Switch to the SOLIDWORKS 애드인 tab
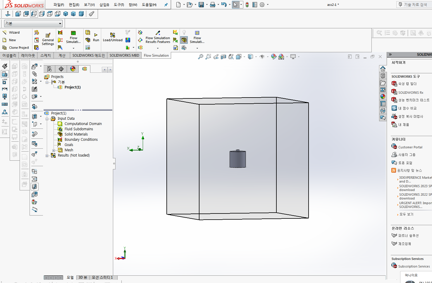The height and width of the screenshot is (283, 432). 89,55
